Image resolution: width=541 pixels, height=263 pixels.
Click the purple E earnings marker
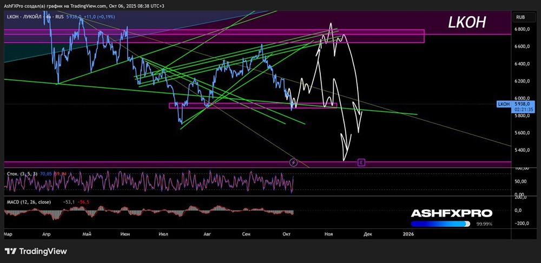pos(361,162)
